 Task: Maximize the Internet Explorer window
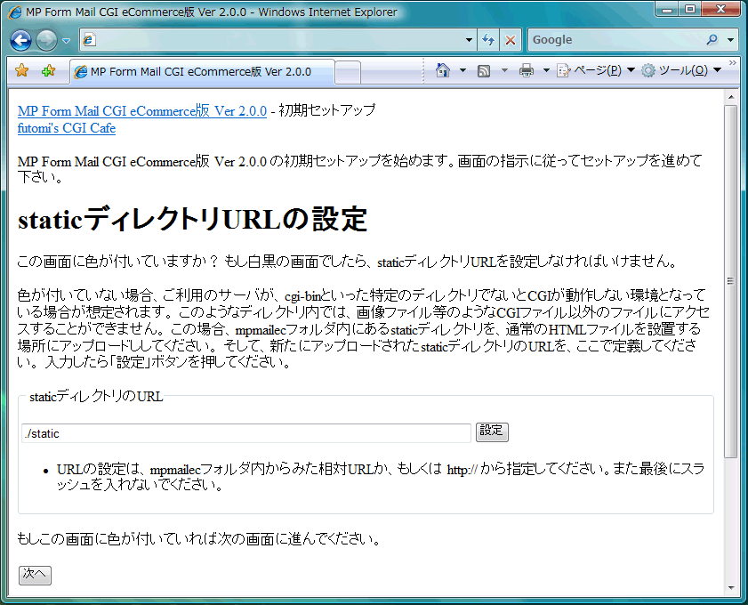click(690, 10)
